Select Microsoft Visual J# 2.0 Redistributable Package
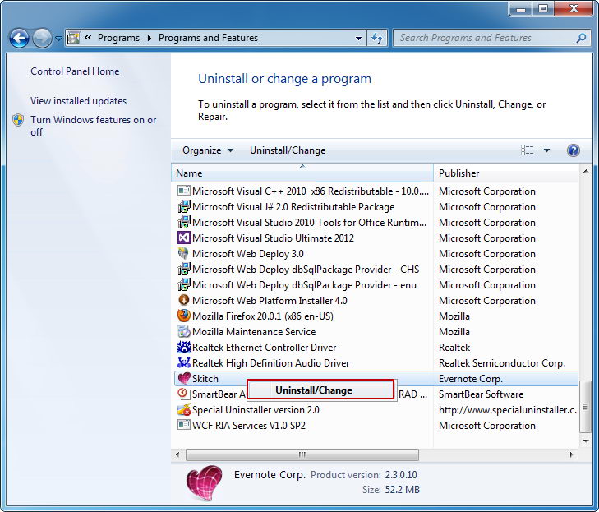The image size is (599, 512). click(x=293, y=207)
